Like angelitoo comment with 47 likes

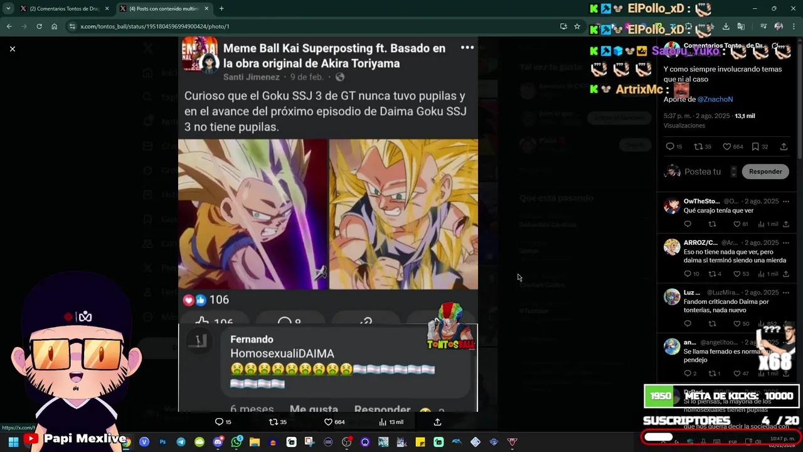click(x=737, y=374)
